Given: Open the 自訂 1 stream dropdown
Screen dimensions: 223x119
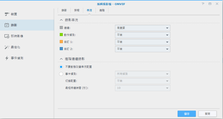Looking at the screenshot, I should tap(142, 42).
